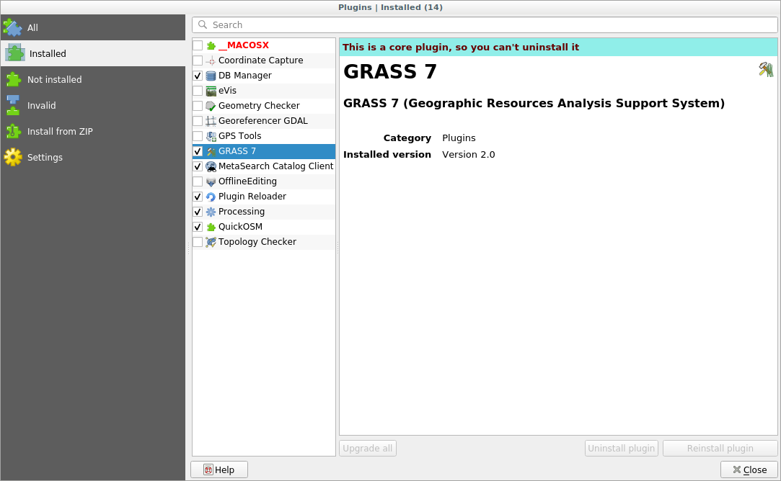This screenshot has height=481, width=781.
Task: Click the MetaSearch Catalog Client globe icon
Action: click(209, 166)
